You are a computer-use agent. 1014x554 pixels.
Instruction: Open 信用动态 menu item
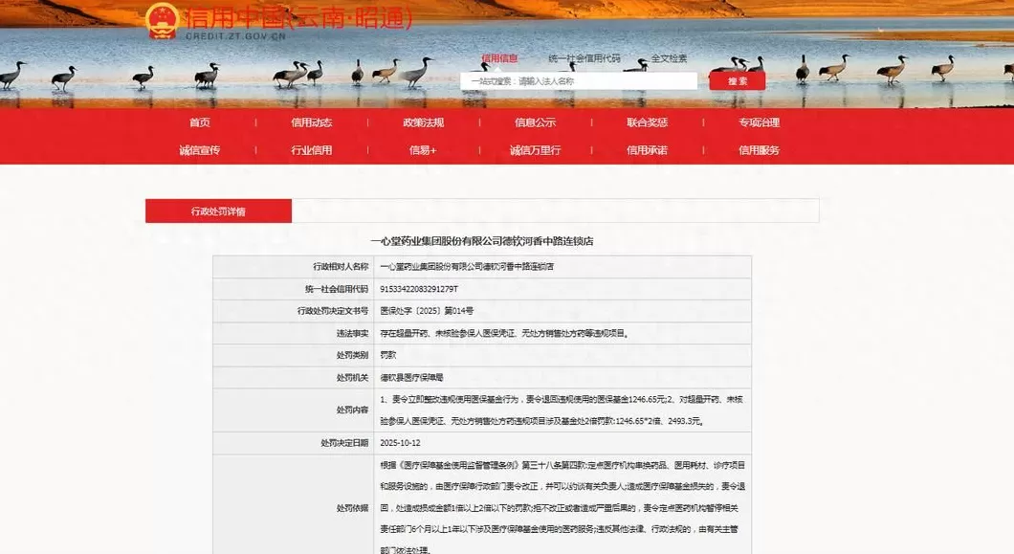pos(311,122)
